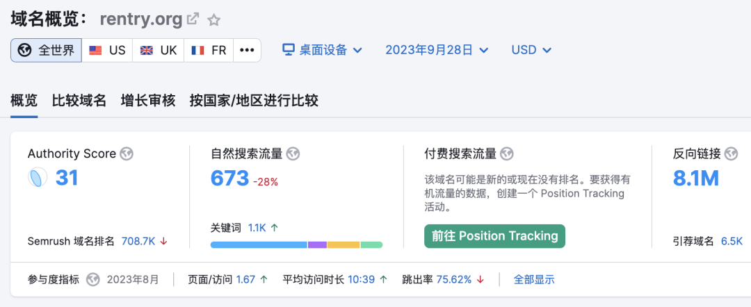
Task: Click Authority Score value 31
Action: [x=67, y=178]
